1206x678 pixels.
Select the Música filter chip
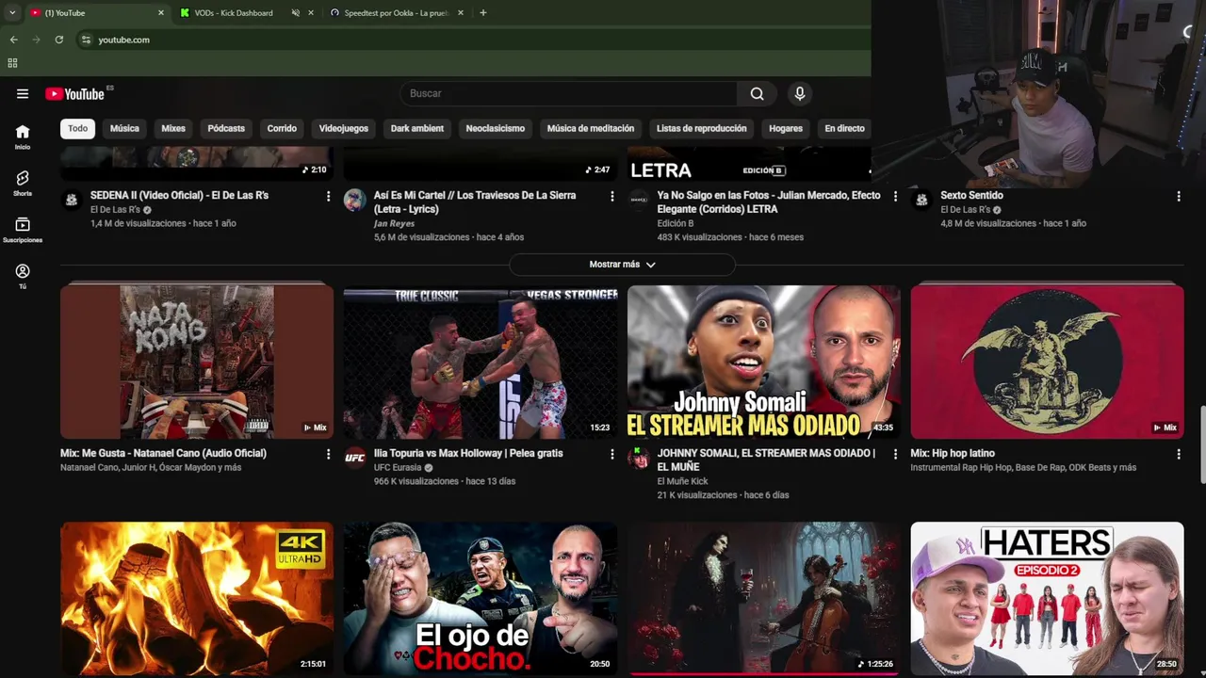(x=124, y=128)
